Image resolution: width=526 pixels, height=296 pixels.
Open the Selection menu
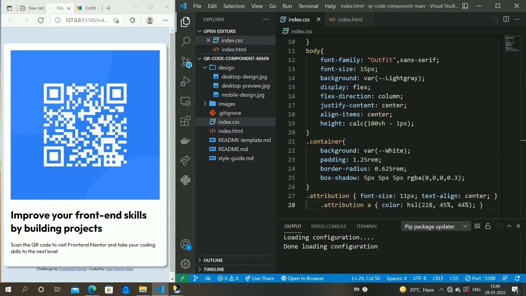tap(234, 6)
